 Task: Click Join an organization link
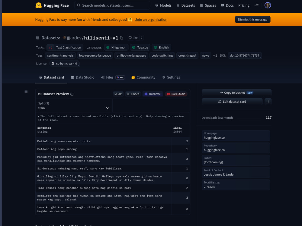pyautogui.click(x=151, y=20)
